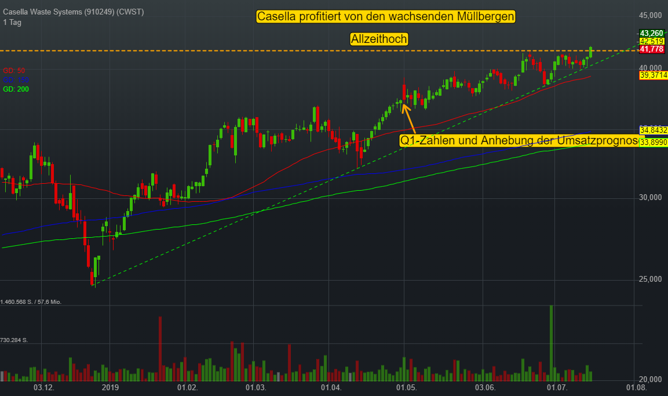Click the "03.06." date axis label
The width and height of the screenshot is (668, 396).
[486, 387]
